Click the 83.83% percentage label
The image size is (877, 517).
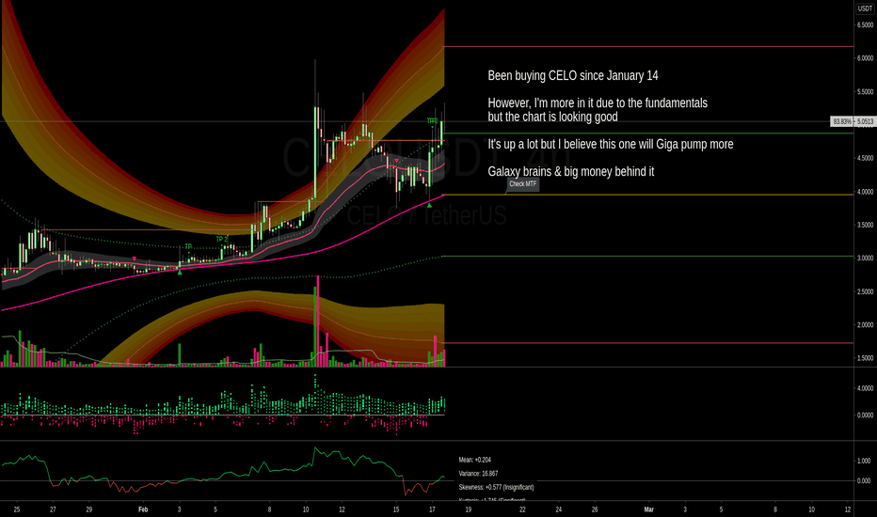point(842,121)
